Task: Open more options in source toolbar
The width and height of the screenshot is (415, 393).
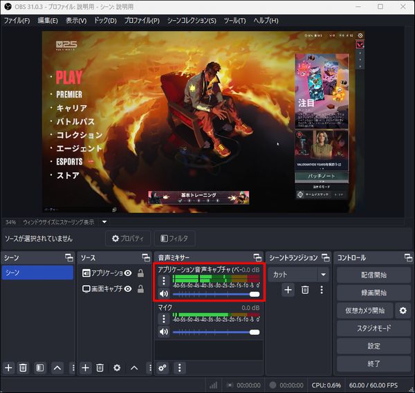Action: [150, 368]
